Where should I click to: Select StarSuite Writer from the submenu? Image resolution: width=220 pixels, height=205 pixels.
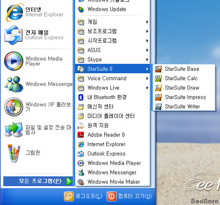click(184, 107)
